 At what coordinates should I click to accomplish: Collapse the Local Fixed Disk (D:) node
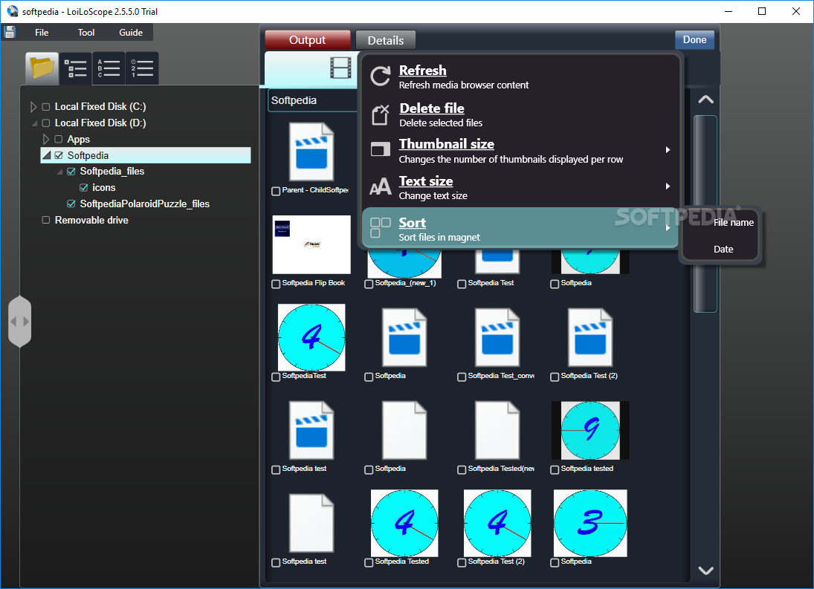(34, 123)
